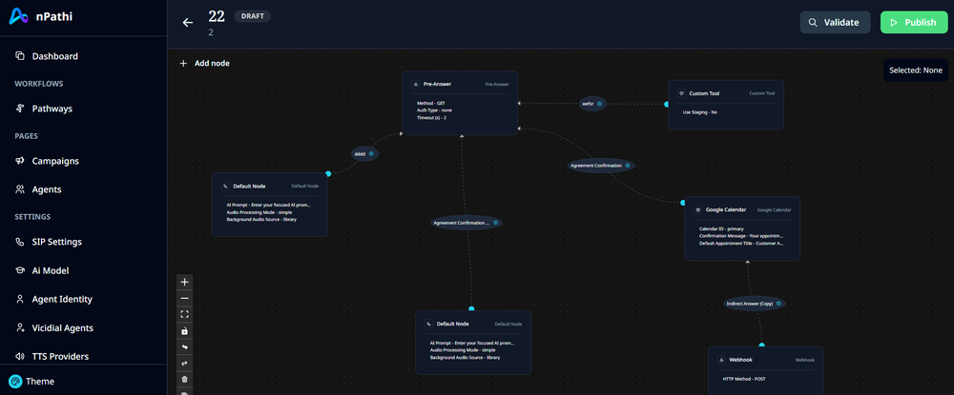
Task: Open Pathways in the sidebar
Action: tap(52, 109)
